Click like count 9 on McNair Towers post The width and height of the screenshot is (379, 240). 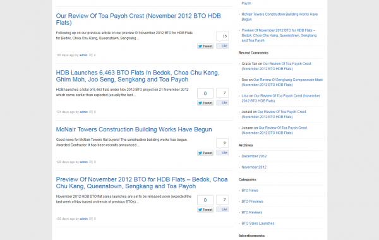point(222,143)
